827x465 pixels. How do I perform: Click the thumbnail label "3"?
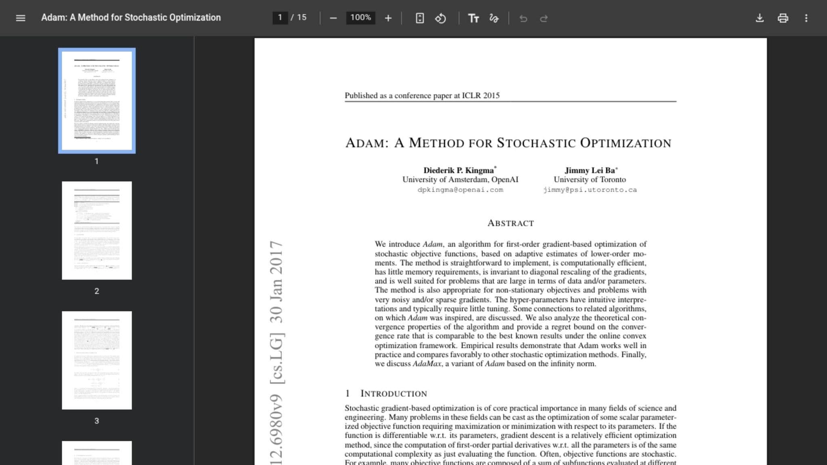click(x=97, y=421)
